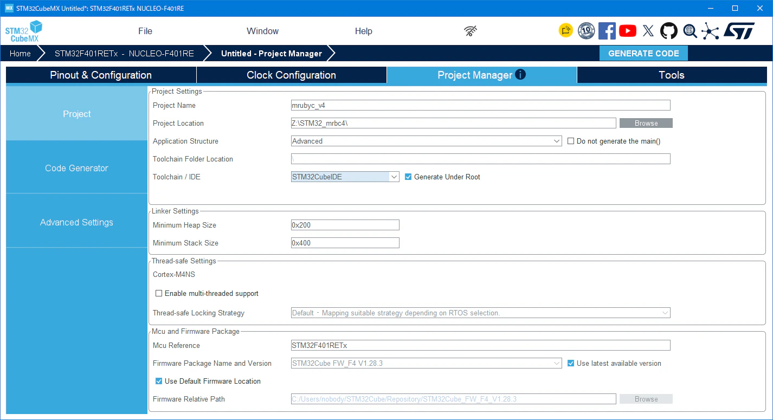The width and height of the screenshot is (773, 420).
Task: Click the 10 years anniversary badge
Action: [587, 31]
